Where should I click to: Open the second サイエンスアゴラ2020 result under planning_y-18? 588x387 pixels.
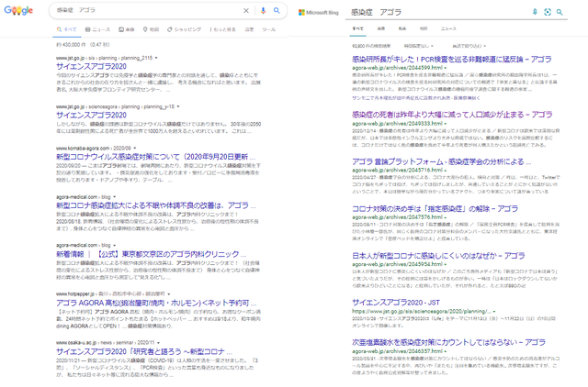92,115
